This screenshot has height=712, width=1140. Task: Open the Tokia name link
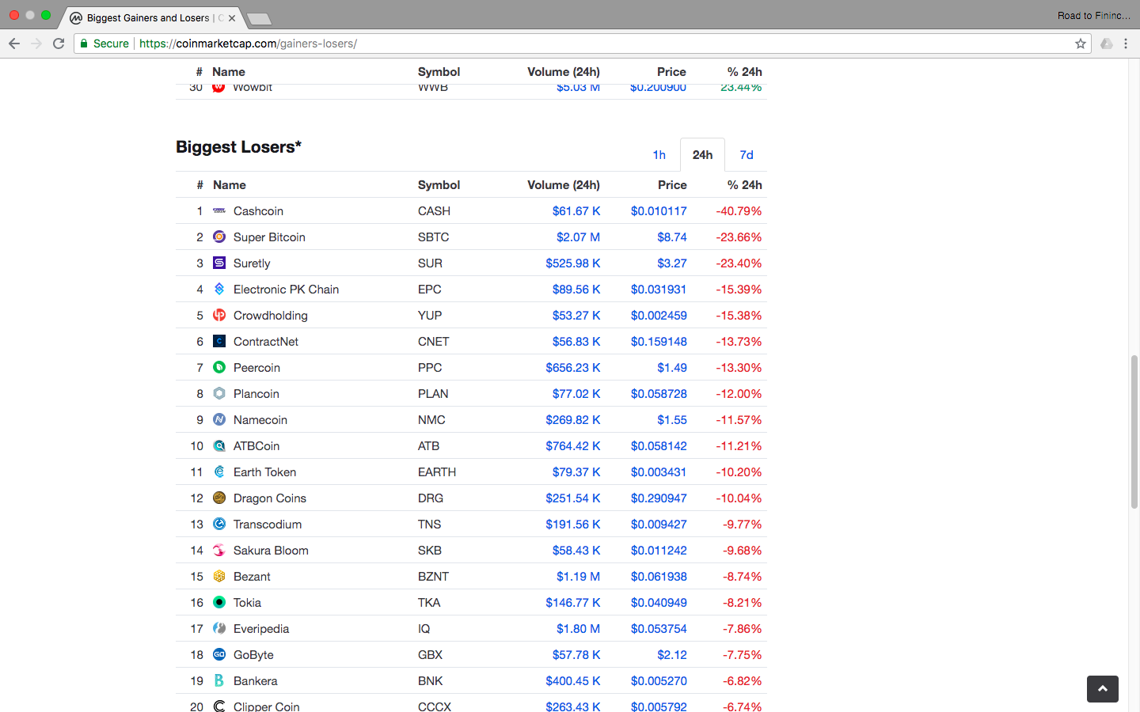point(247,603)
